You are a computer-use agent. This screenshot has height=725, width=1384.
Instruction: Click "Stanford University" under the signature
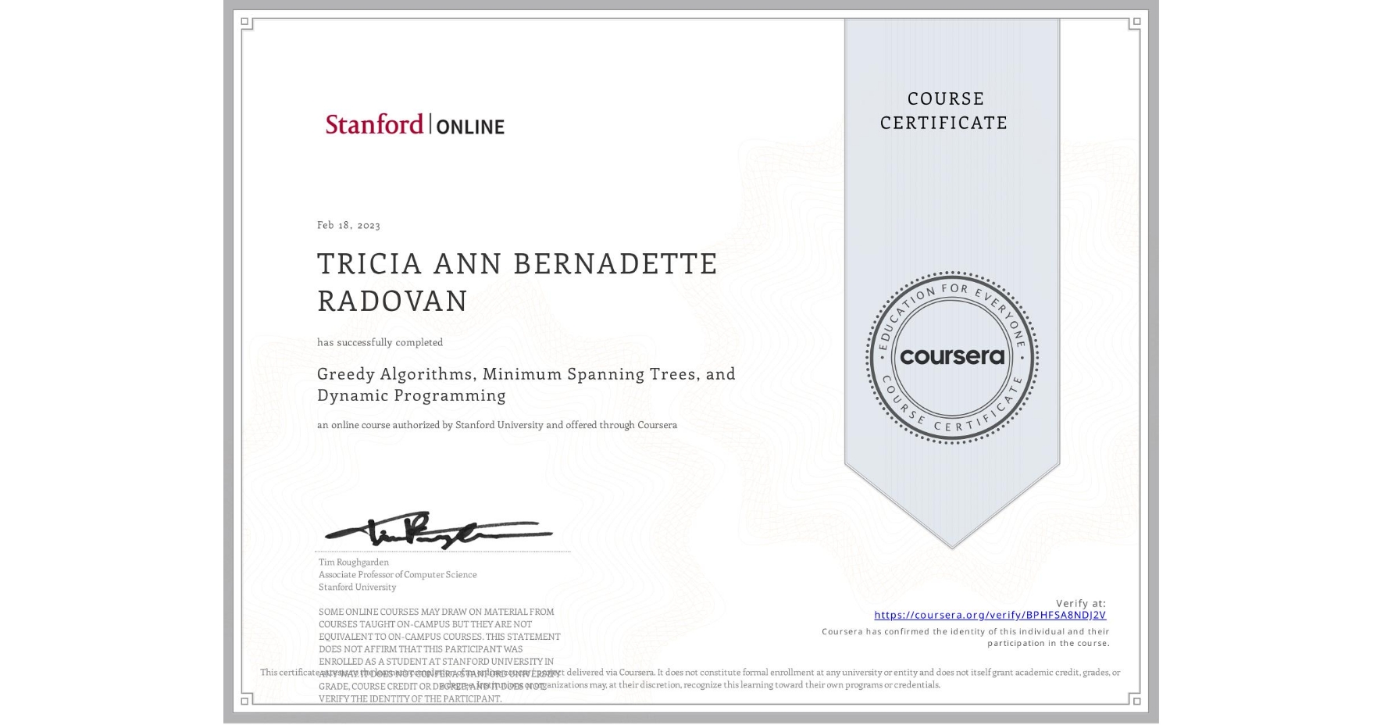(357, 587)
